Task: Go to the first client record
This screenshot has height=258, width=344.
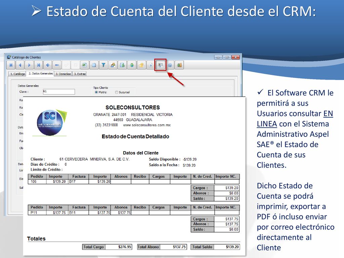Action: pos(11,65)
